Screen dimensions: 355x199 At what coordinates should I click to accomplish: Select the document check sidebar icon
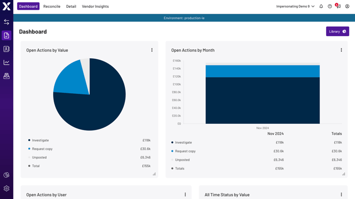pyautogui.click(x=6, y=36)
